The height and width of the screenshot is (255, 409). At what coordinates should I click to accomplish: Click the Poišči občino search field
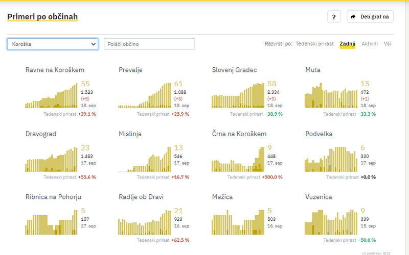click(149, 44)
